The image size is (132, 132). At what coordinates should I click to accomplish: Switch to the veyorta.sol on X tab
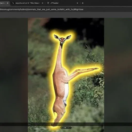click(27, 3)
